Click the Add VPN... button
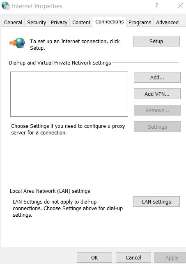This screenshot has height=264, width=186. pyautogui.click(x=157, y=94)
